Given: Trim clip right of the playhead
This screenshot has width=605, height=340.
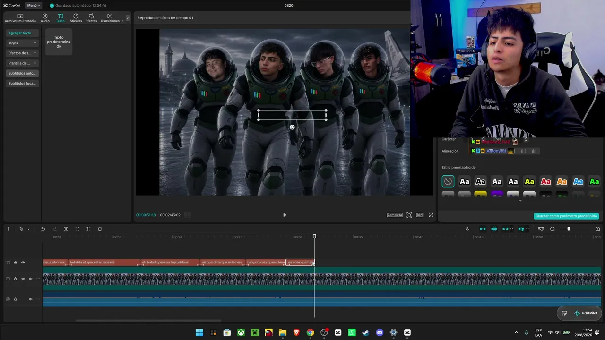Looking at the screenshot, I should click(88, 229).
